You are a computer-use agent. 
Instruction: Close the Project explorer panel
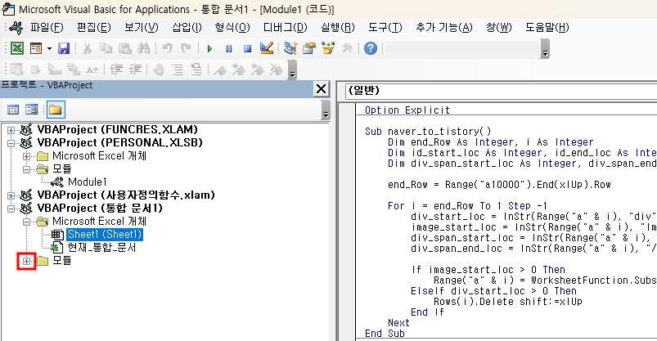(321, 89)
